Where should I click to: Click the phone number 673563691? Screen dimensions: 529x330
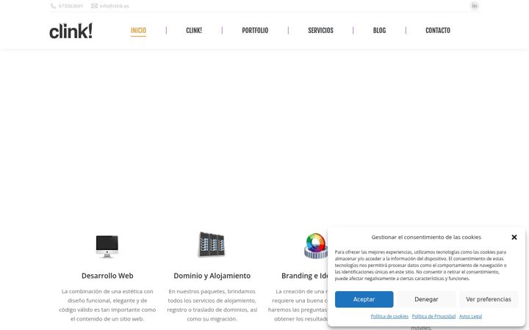[x=71, y=6]
